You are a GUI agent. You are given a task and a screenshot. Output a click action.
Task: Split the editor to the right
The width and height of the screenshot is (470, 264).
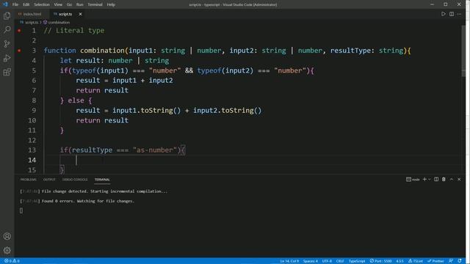(x=452, y=14)
